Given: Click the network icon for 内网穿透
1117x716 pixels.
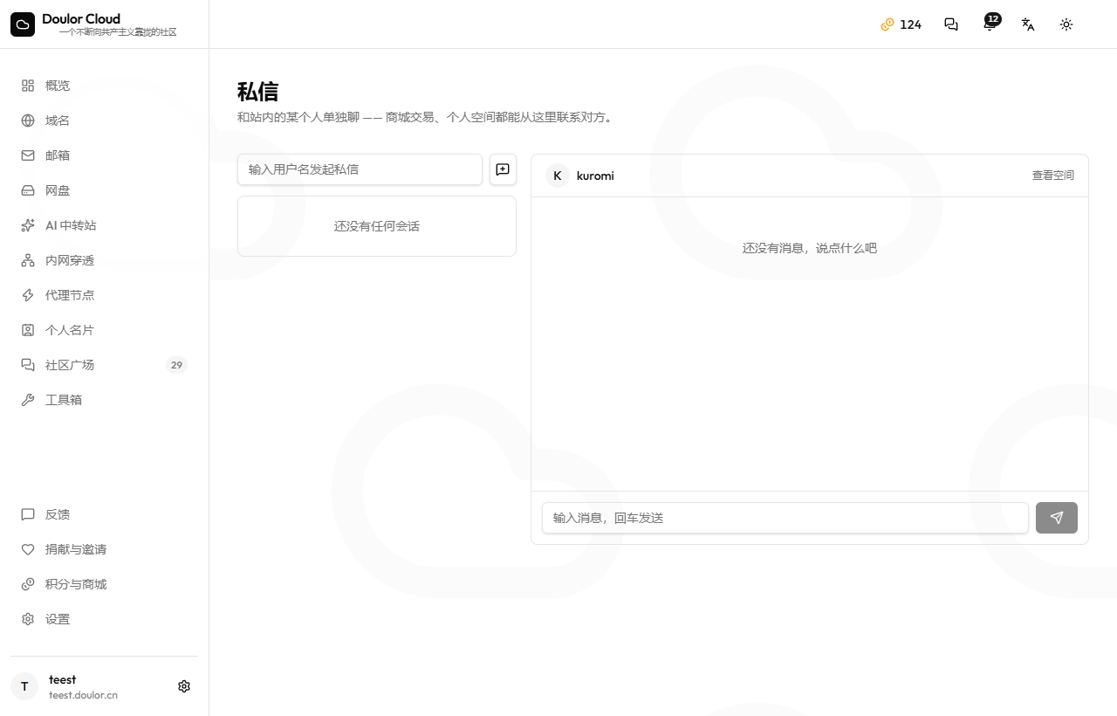Looking at the screenshot, I should [x=28, y=260].
